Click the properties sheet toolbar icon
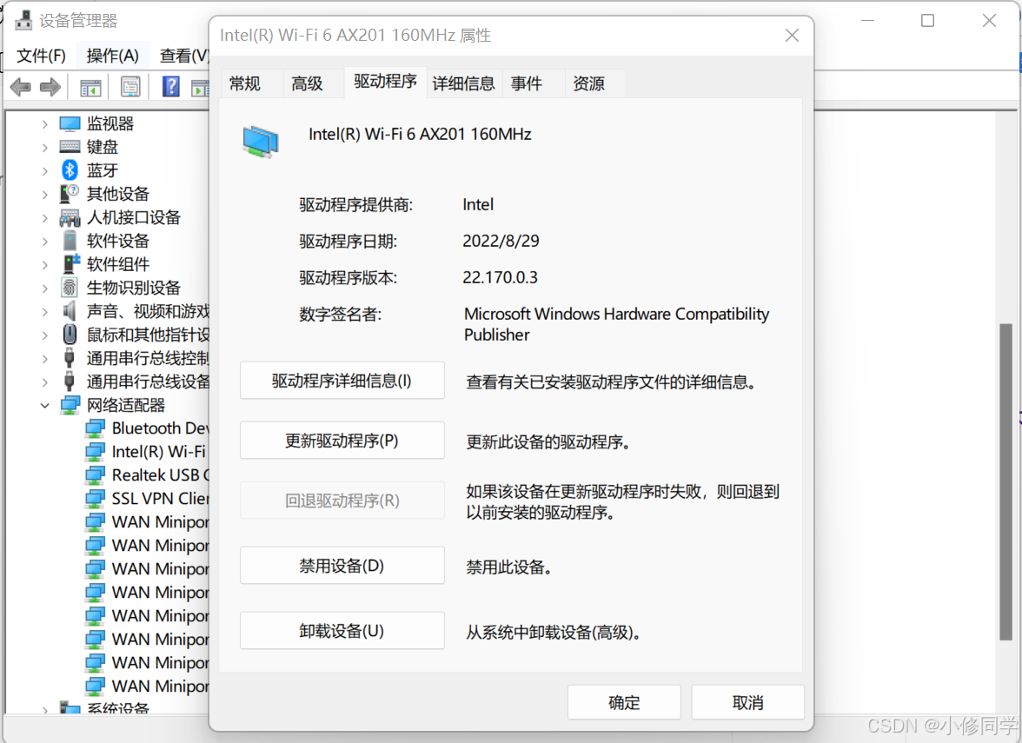 coord(130,87)
